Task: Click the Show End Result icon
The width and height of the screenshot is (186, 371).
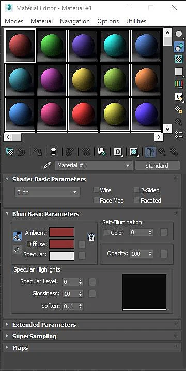Action: coord(150,152)
